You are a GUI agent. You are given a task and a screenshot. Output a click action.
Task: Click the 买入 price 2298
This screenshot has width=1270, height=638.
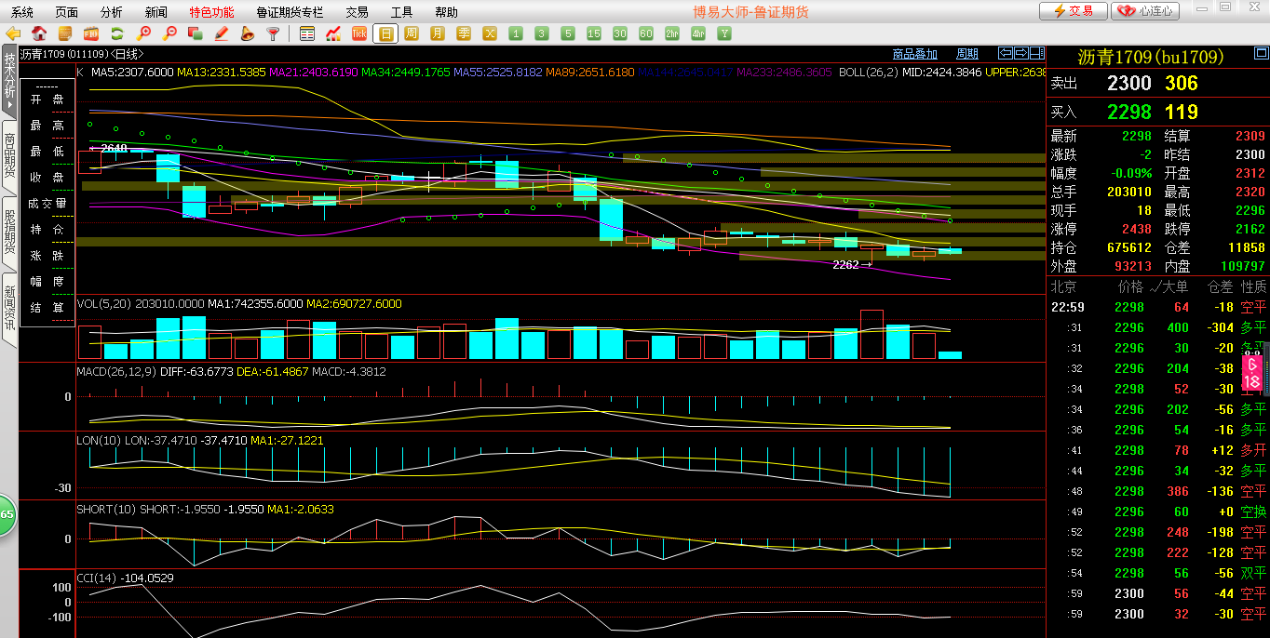coord(1128,112)
